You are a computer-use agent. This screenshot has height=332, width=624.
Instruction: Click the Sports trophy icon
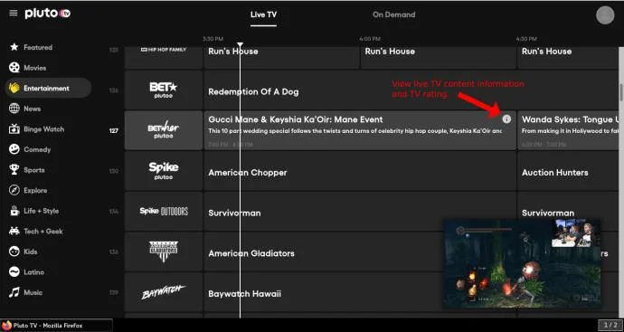click(14, 169)
